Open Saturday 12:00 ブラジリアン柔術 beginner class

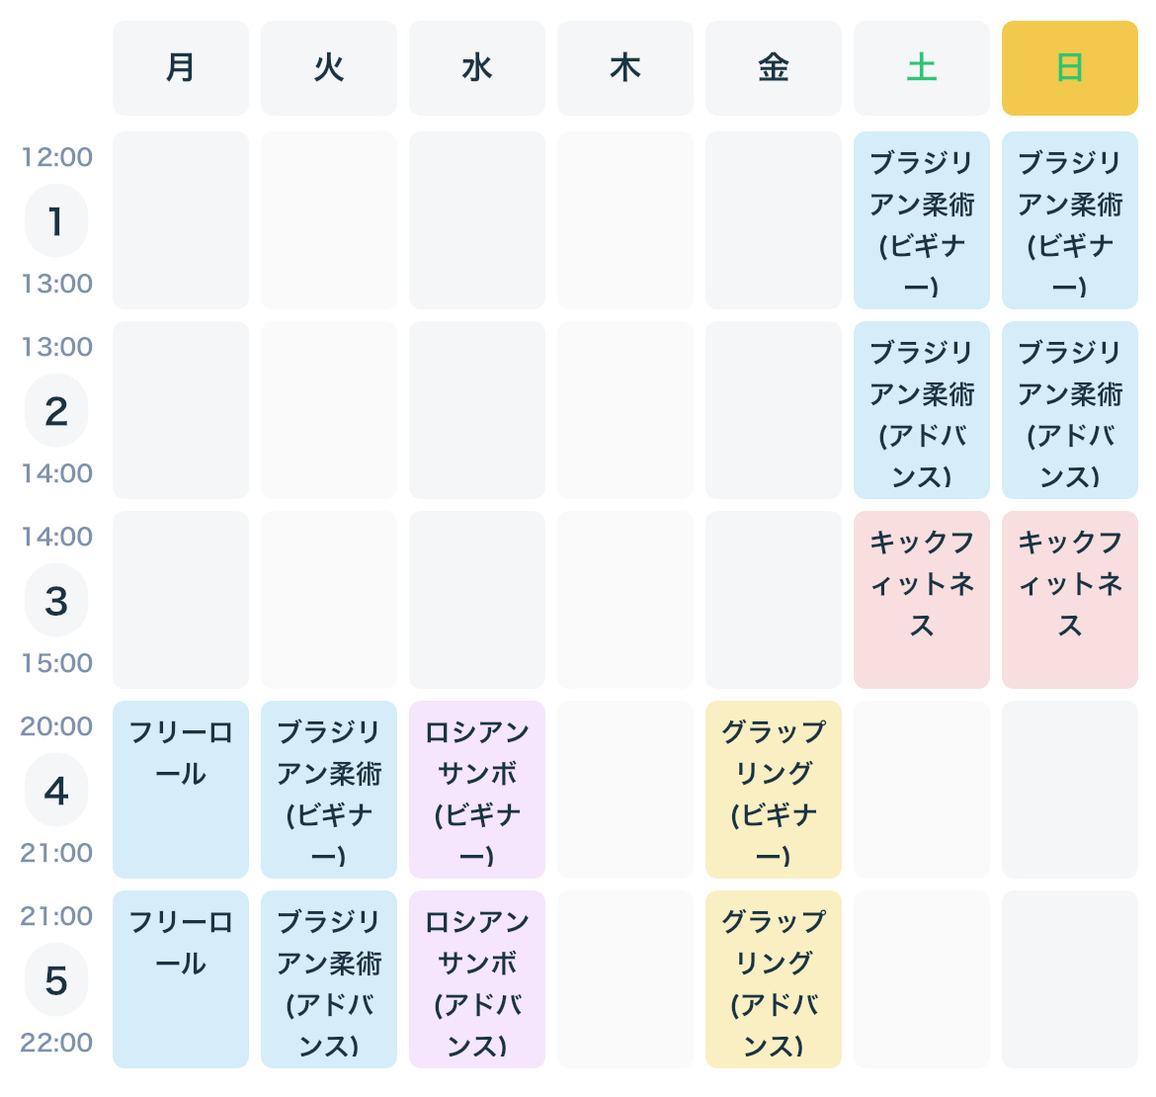[x=921, y=219]
